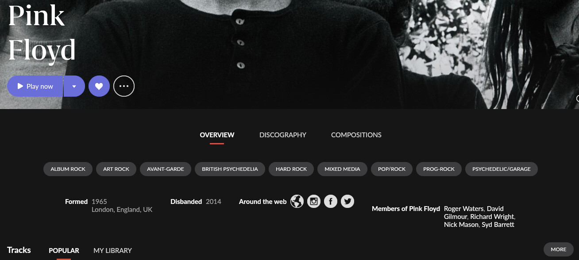This screenshot has width=579, height=260.
Task: Choose the British Psychedelia tag
Action: tap(230, 169)
